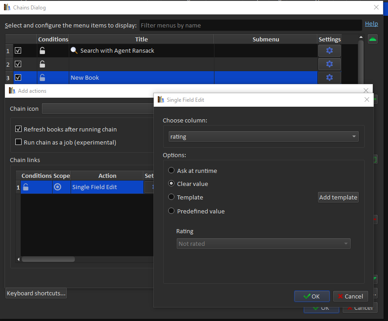The width and height of the screenshot is (388, 321).
Task: Uncheck Refresh books after running chain
Action: (18, 129)
